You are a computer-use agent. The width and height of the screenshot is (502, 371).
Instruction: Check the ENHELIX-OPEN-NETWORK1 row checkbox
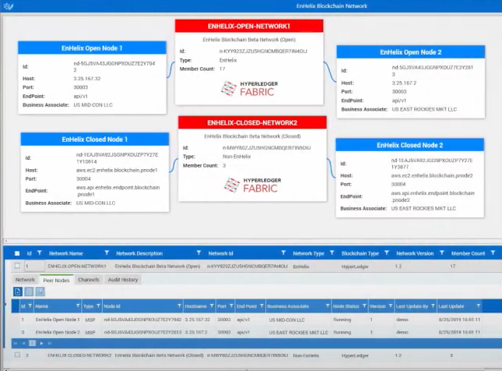17,267
